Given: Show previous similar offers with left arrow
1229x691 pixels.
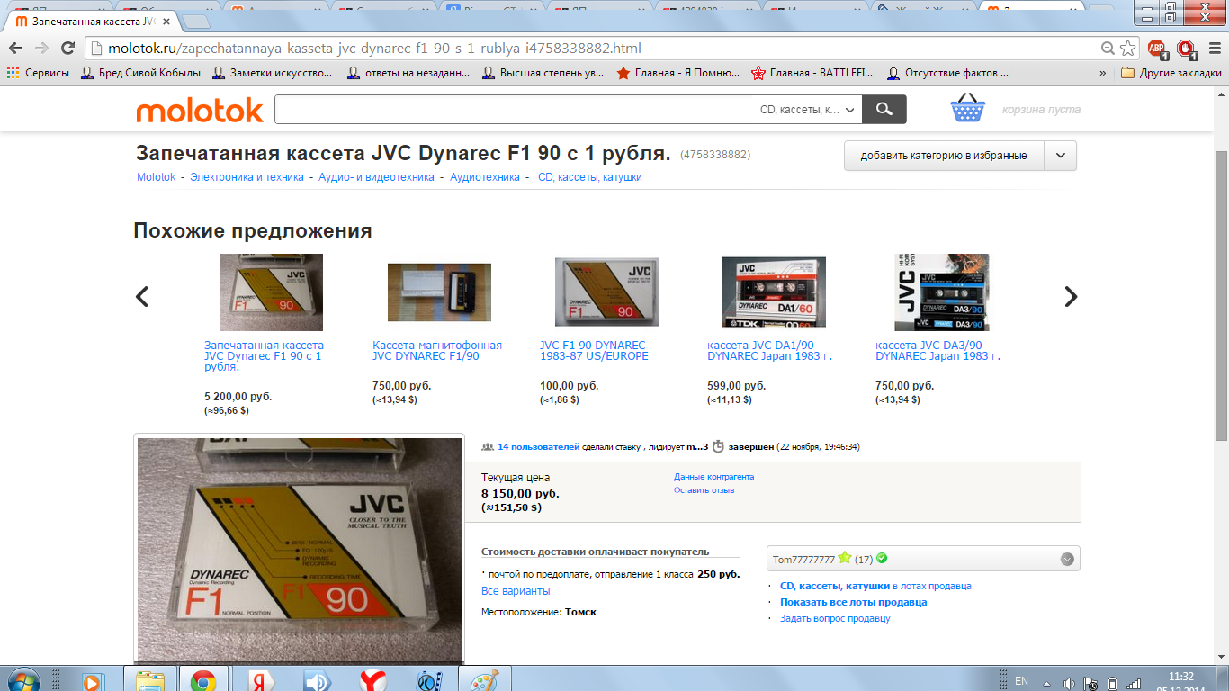Looking at the screenshot, I should pyautogui.click(x=142, y=296).
